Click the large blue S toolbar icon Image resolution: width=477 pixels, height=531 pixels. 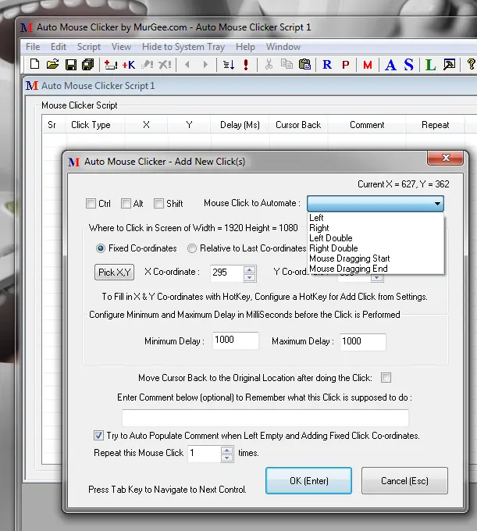point(409,65)
